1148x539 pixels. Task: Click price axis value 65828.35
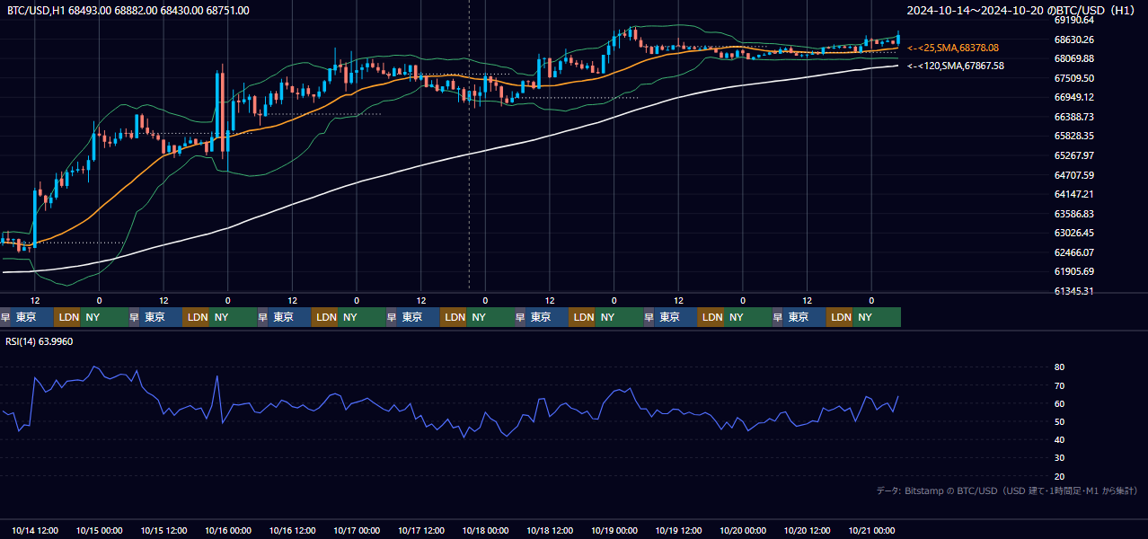click(1073, 136)
